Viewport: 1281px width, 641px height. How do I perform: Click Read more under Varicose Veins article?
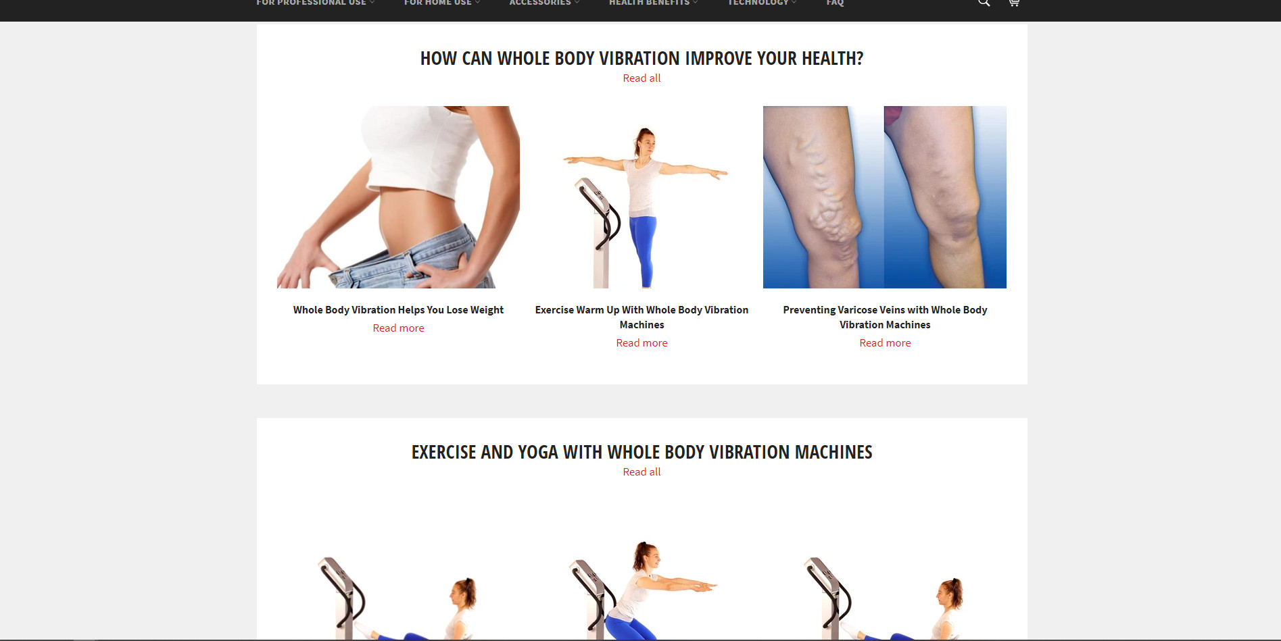(885, 343)
